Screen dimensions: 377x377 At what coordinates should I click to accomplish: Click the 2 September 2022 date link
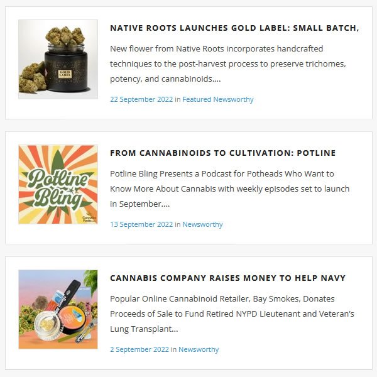[139, 349]
